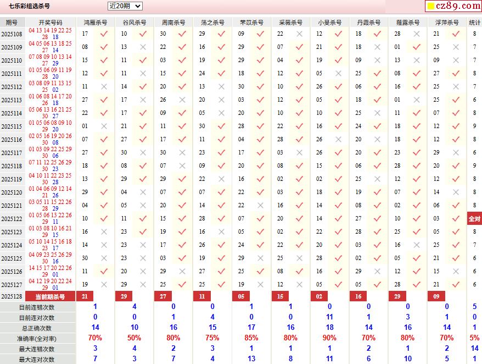
Task: Click the 开奖号码 column header
Action: coord(51,23)
